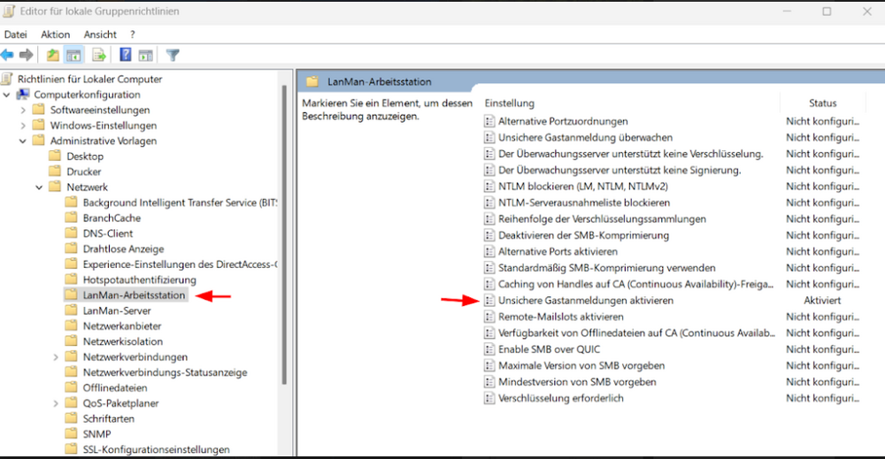The width and height of the screenshot is (885, 459).
Task: Collapse the Netzwerk tree node
Action: pos(39,187)
